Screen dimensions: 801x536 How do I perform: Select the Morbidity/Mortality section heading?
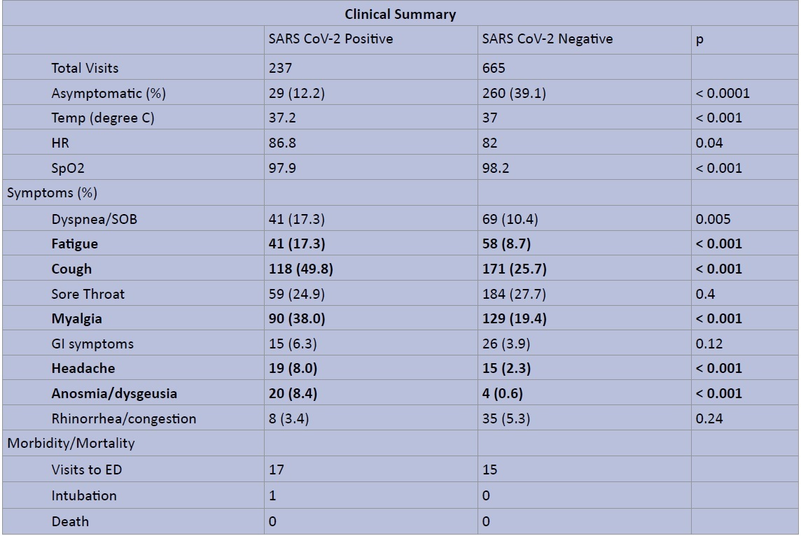point(71,443)
